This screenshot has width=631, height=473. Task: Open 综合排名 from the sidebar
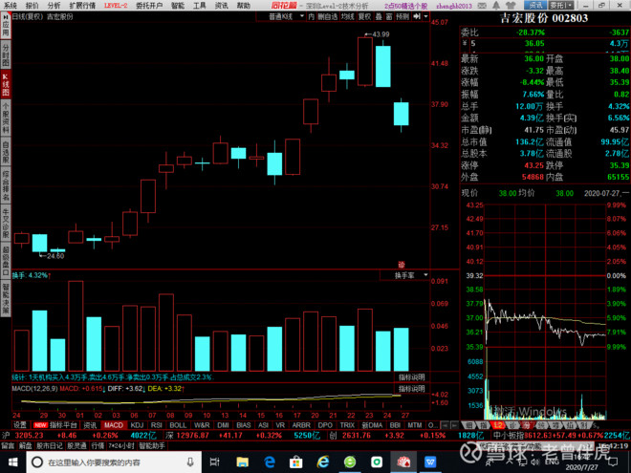(x=6, y=186)
